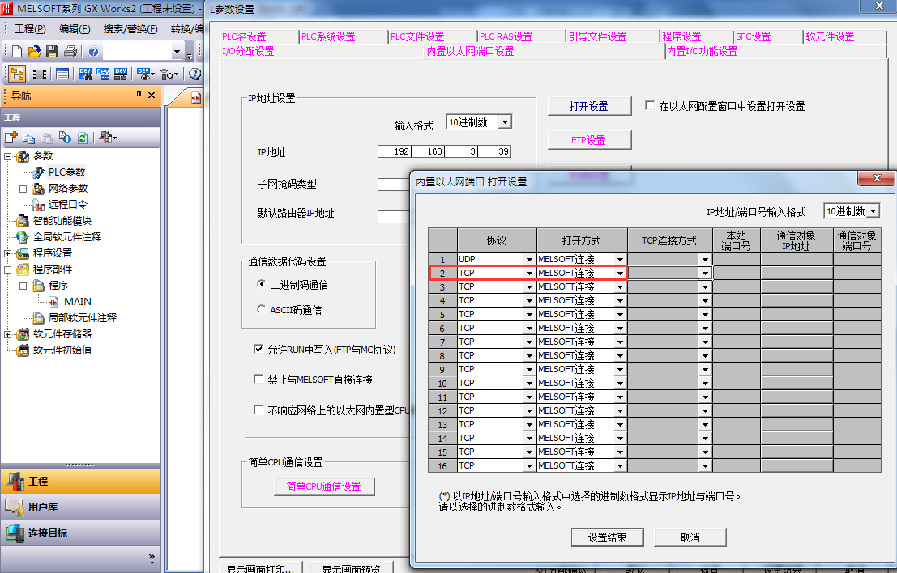Click the paste icon in navigation toolbar
Viewport: 897px width, 573px height.
click(47, 138)
